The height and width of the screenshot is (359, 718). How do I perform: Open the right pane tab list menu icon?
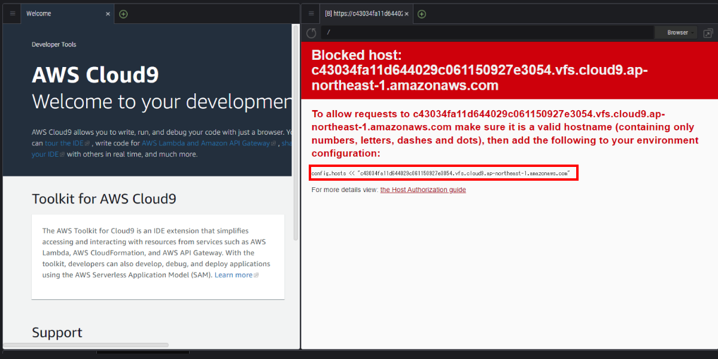(311, 14)
